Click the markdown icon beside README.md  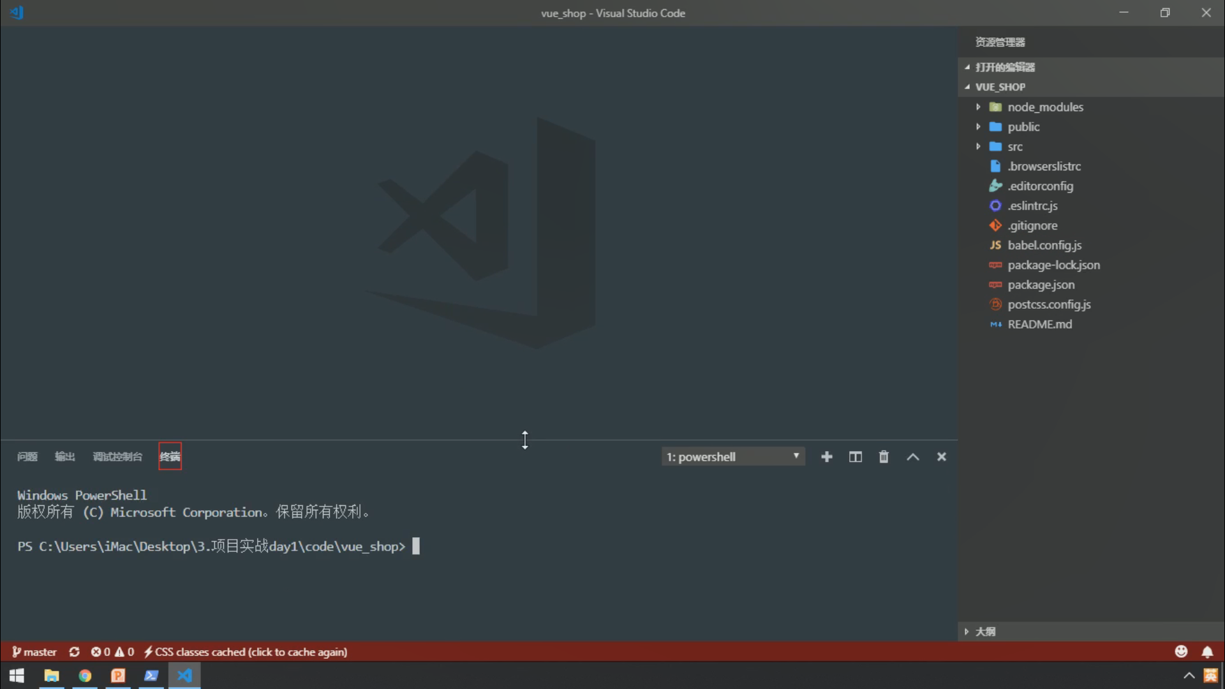click(995, 325)
